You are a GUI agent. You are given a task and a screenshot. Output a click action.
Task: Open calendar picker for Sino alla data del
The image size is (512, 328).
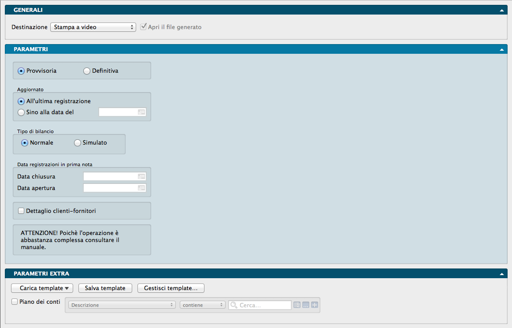pos(141,112)
